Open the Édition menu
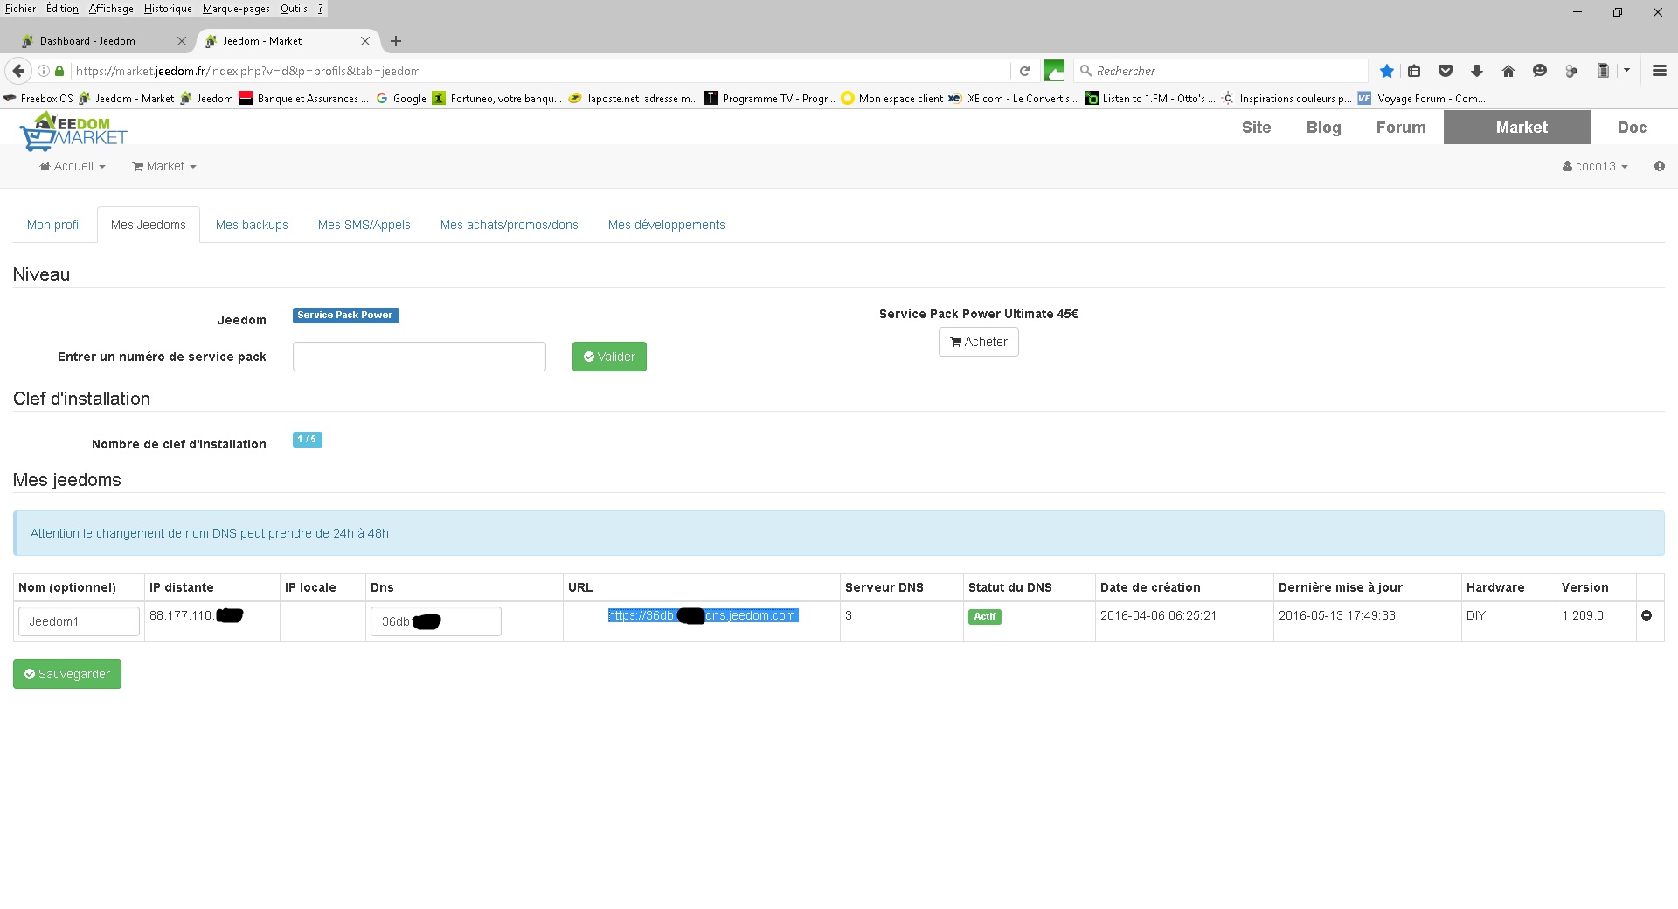The height and width of the screenshot is (909, 1678). [x=62, y=9]
